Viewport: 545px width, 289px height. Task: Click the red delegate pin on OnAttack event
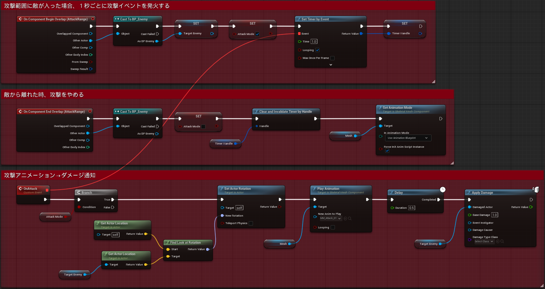pos(47,190)
